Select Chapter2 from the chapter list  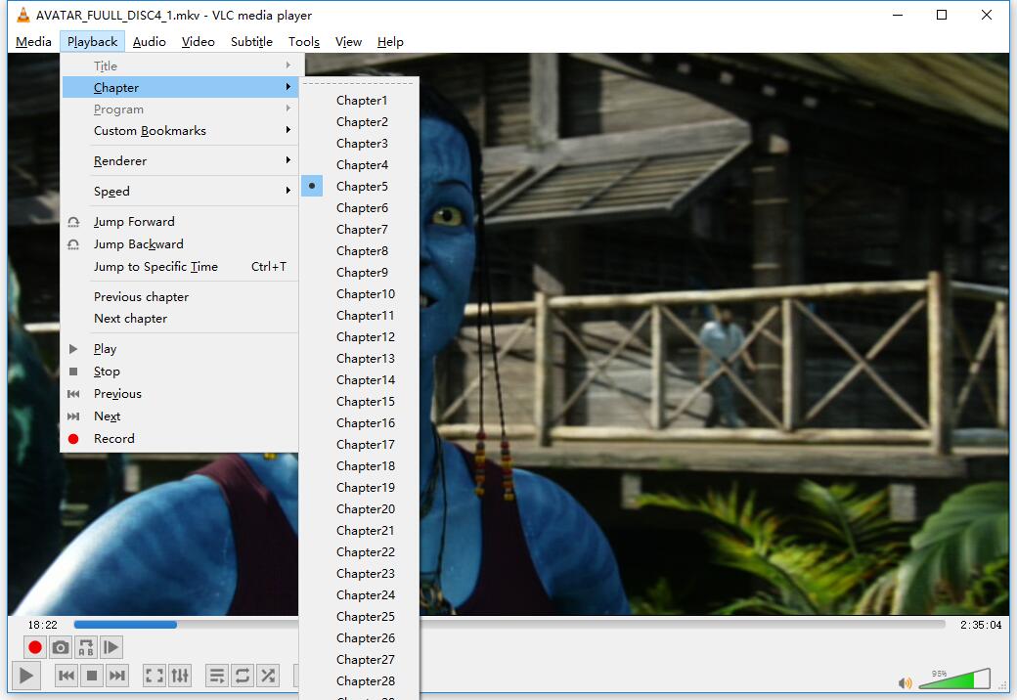tap(360, 122)
